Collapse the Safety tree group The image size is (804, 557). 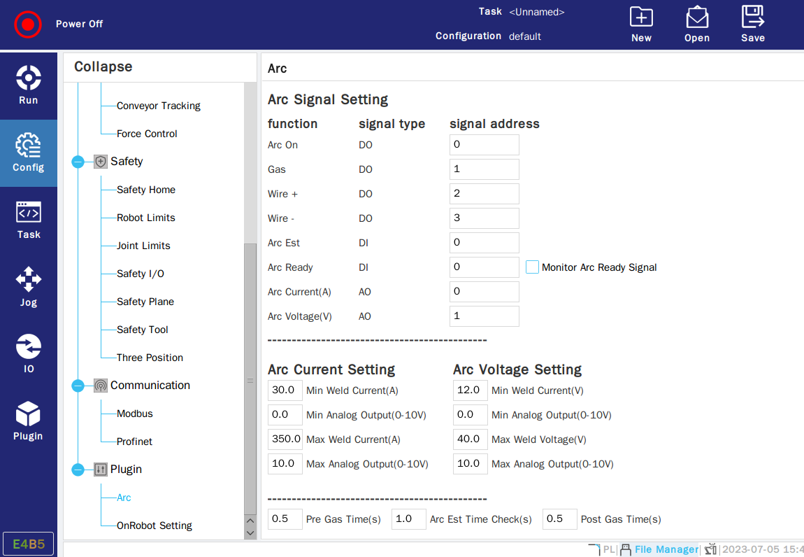tap(78, 162)
